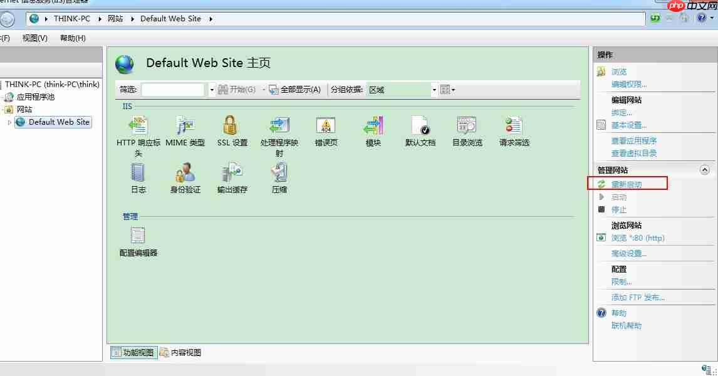This screenshot has width=718, height=376.
Task: Open the 压缩 feature
Action: click(278, 172)
